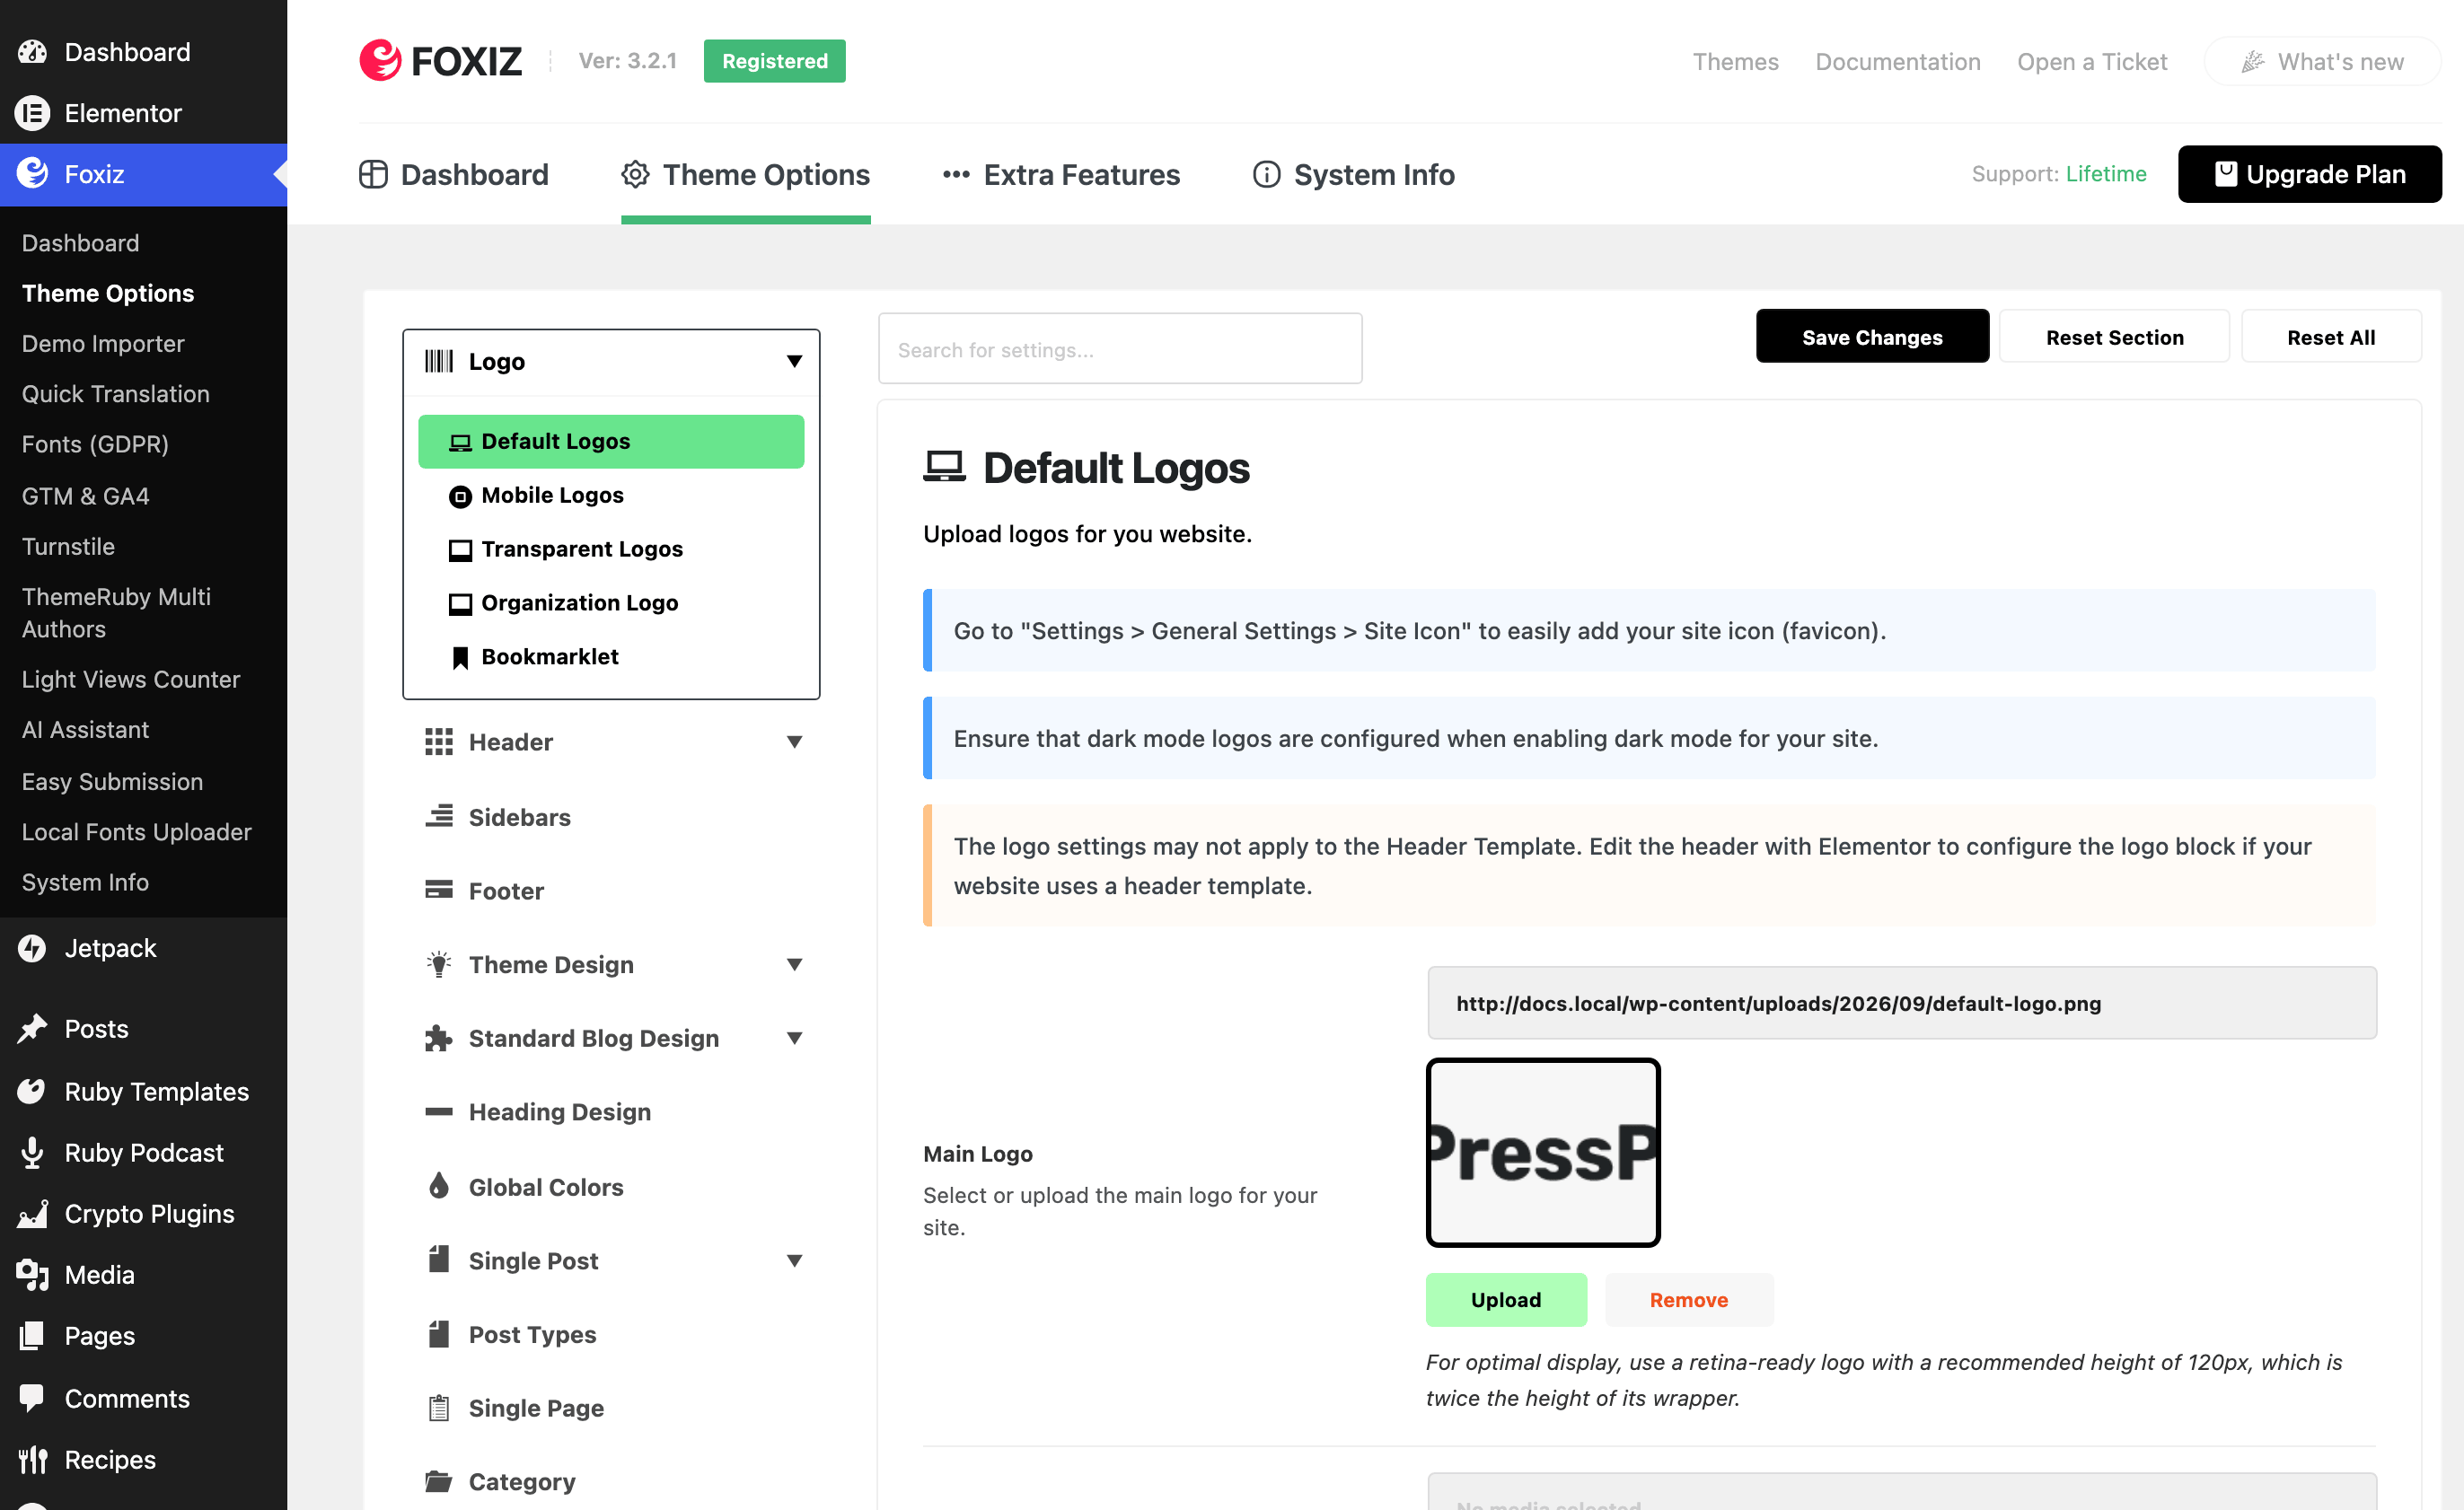Select the Theme Options tab
This screenshot has height=1510, width=2464.
click(745, 175)
